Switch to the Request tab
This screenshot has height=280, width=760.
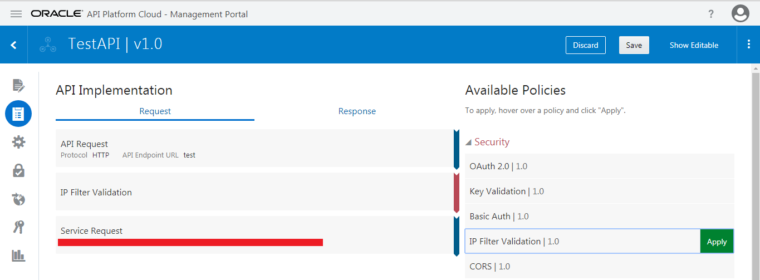(155, 111)
